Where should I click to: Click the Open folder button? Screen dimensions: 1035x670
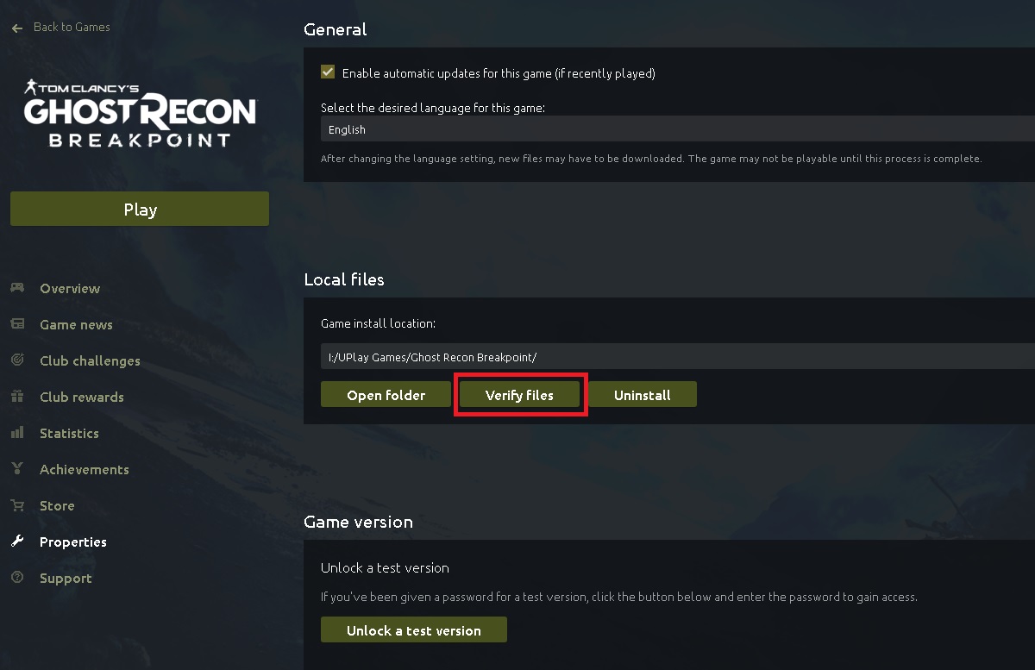coord(386,395)
